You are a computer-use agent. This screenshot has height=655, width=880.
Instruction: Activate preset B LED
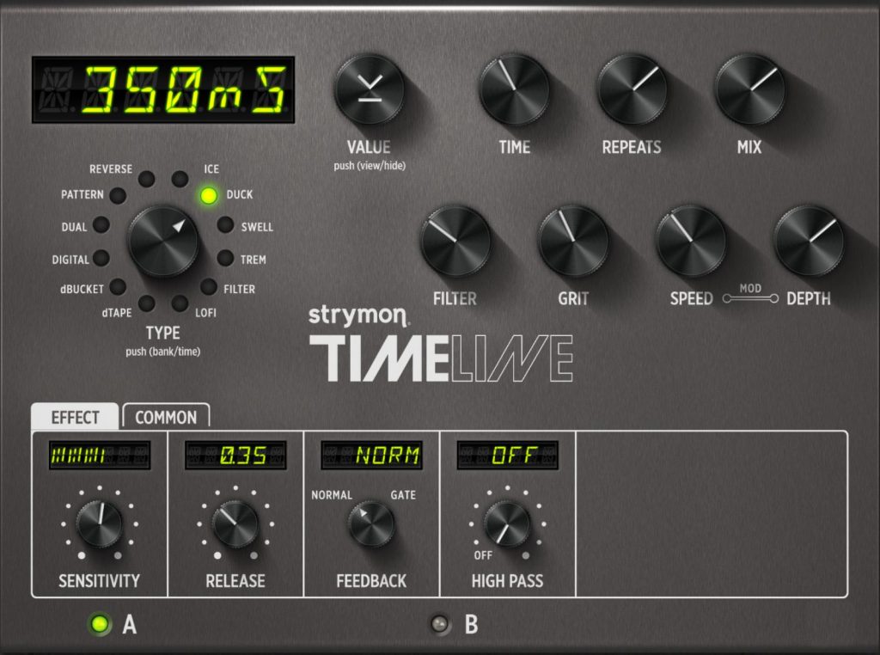pyautogui.click(x=440, y=624)
